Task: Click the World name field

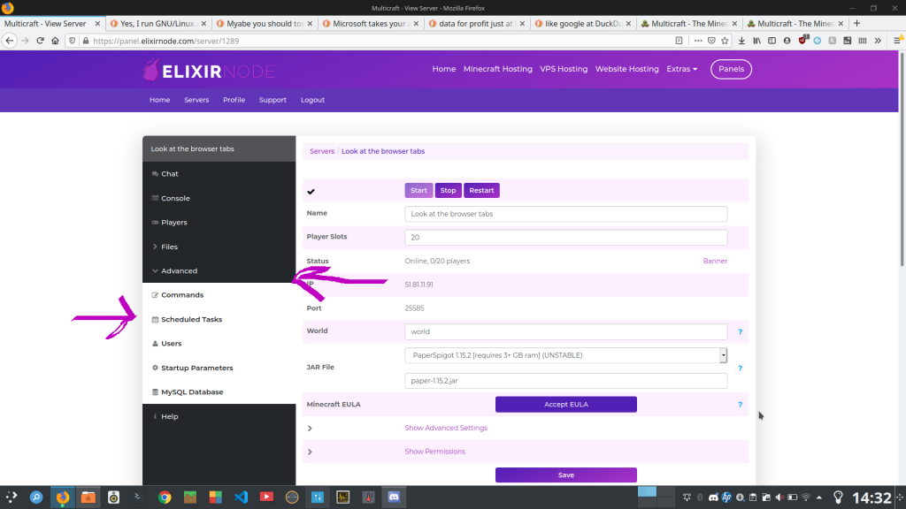Action: tap(565, 332)
